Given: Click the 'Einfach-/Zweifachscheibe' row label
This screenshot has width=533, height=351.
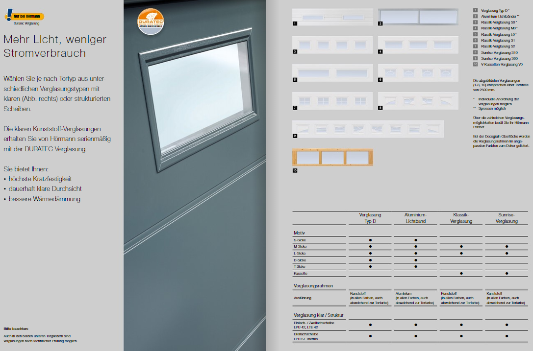Looking at the screenshot, I should [314, 325].
